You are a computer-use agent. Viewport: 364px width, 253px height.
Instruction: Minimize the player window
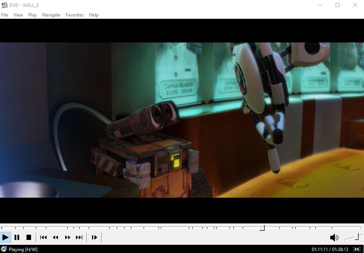(x=320, y=5)
